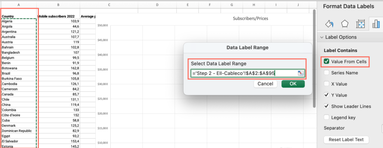Select the Benin cell

pyautogui.click(x=19, y=63)
